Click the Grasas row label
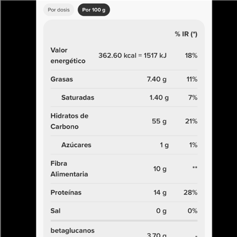Image resolution: width=237 pixels, height=237 pixels. [x=62, y=79]
